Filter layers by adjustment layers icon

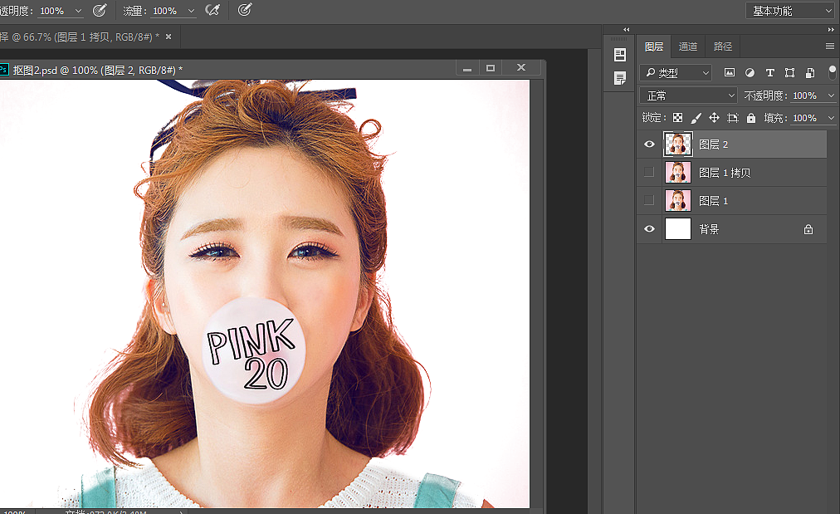[x=750, y=72]
